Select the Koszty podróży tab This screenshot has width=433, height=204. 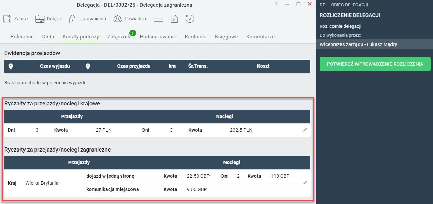click(81, 37)
